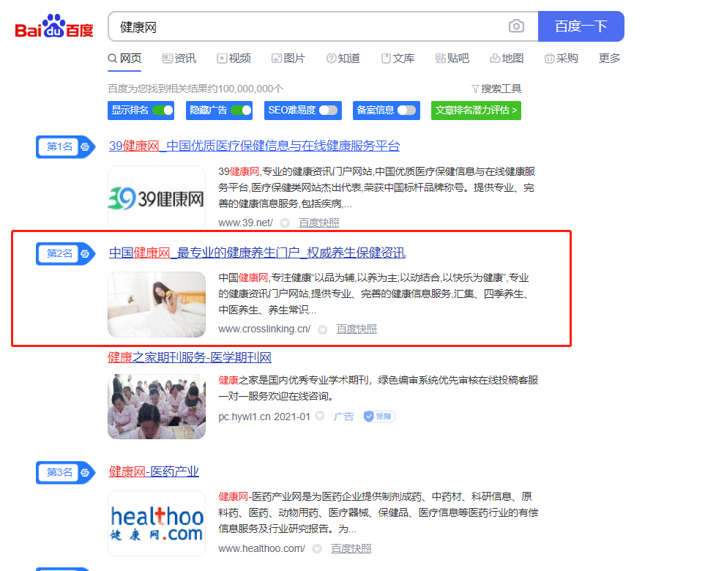This screenshot has height=571, width=705.
Task: Select the 网页 tab
Action: pos(124,59)
